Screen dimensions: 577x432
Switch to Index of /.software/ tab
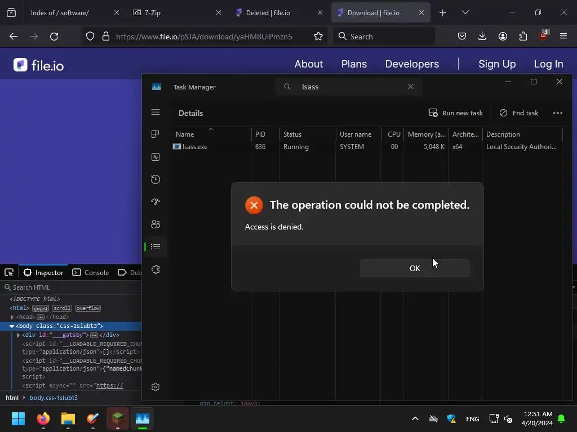click(x=72, y=12)
